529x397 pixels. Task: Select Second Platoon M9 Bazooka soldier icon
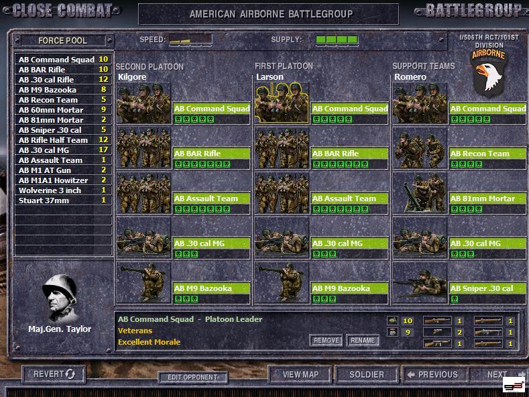tap(143, 282)
